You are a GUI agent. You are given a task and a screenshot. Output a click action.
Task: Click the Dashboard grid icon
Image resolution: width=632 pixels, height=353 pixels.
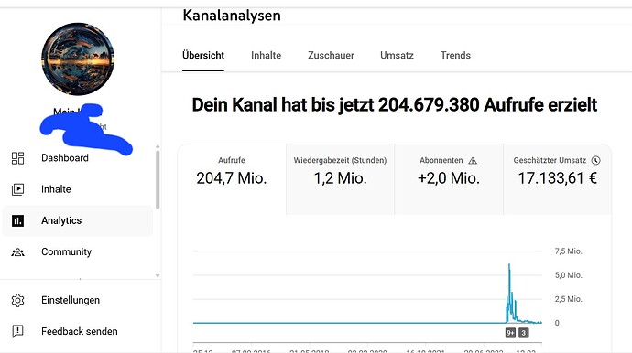point(17,158)
